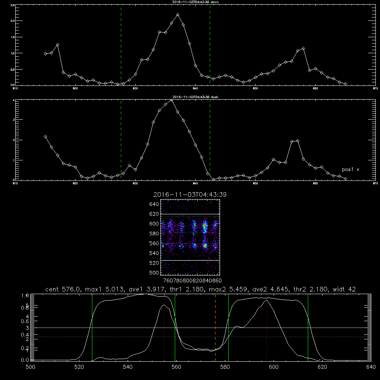
Task: Click the right green dashed line in dawn plot
Action: (210, 45)
